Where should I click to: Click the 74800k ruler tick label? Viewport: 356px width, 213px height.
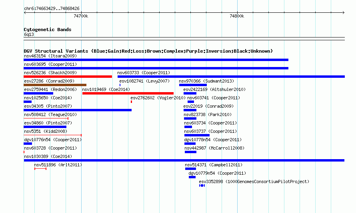pyautogui.click(x=237, y=16)
